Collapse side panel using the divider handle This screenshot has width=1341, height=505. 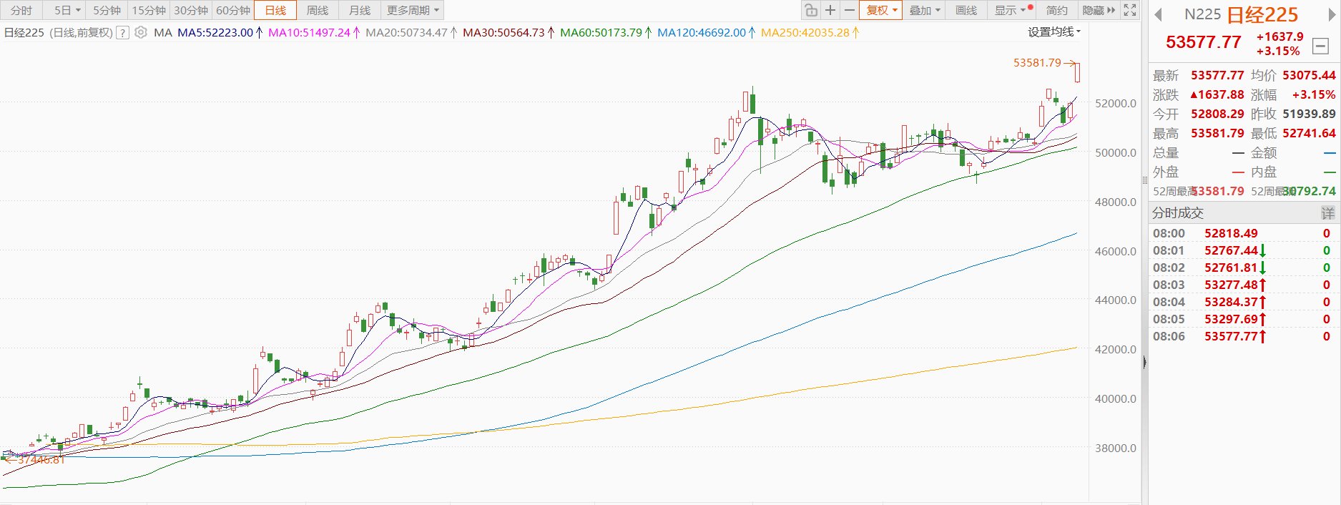pyautogui.click(x=1144, y=363)
